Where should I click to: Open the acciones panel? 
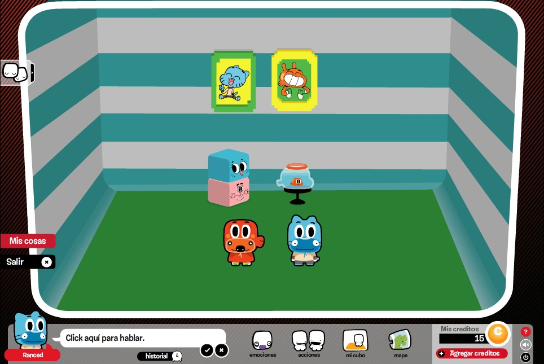308,341
